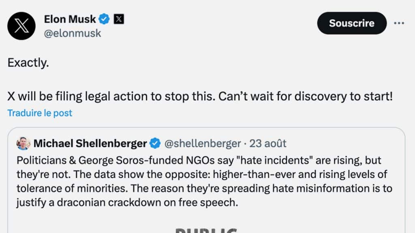Click the @elonmusk handle
This screenshot has height=233, width=415.
(72, 33)
